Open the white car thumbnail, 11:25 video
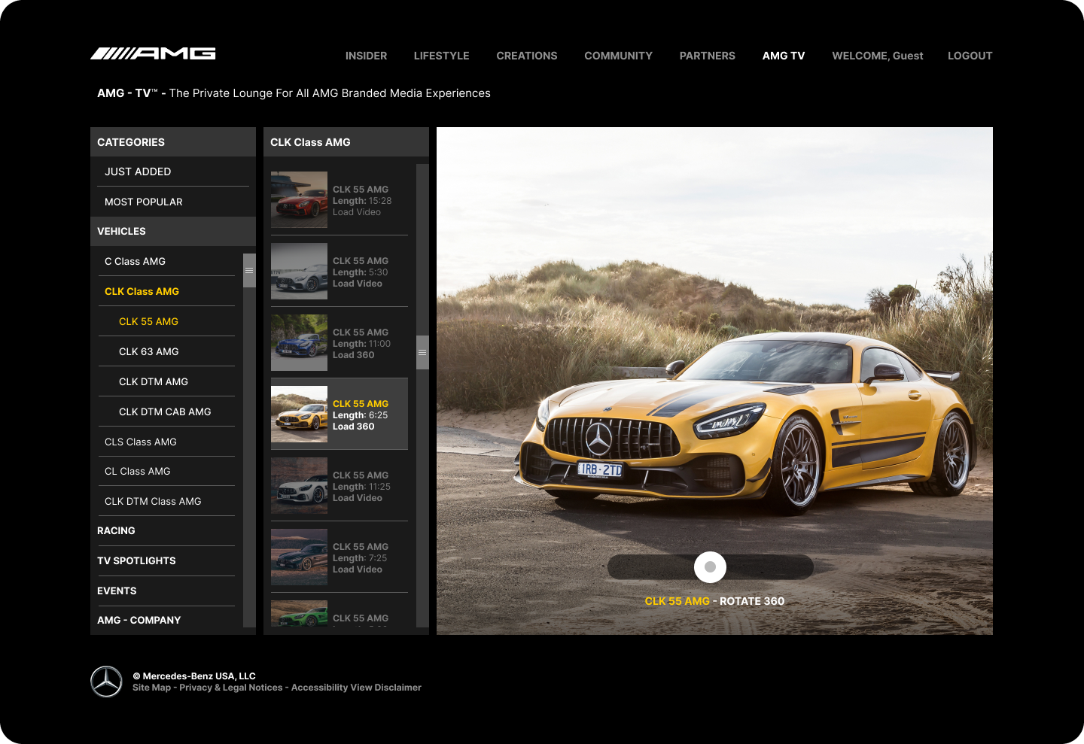This screenshot has width=1084, height=744. click(x=299, y=485)
